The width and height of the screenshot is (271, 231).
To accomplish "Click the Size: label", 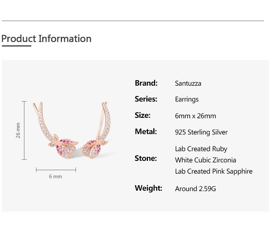I will (x=142, y=115).
